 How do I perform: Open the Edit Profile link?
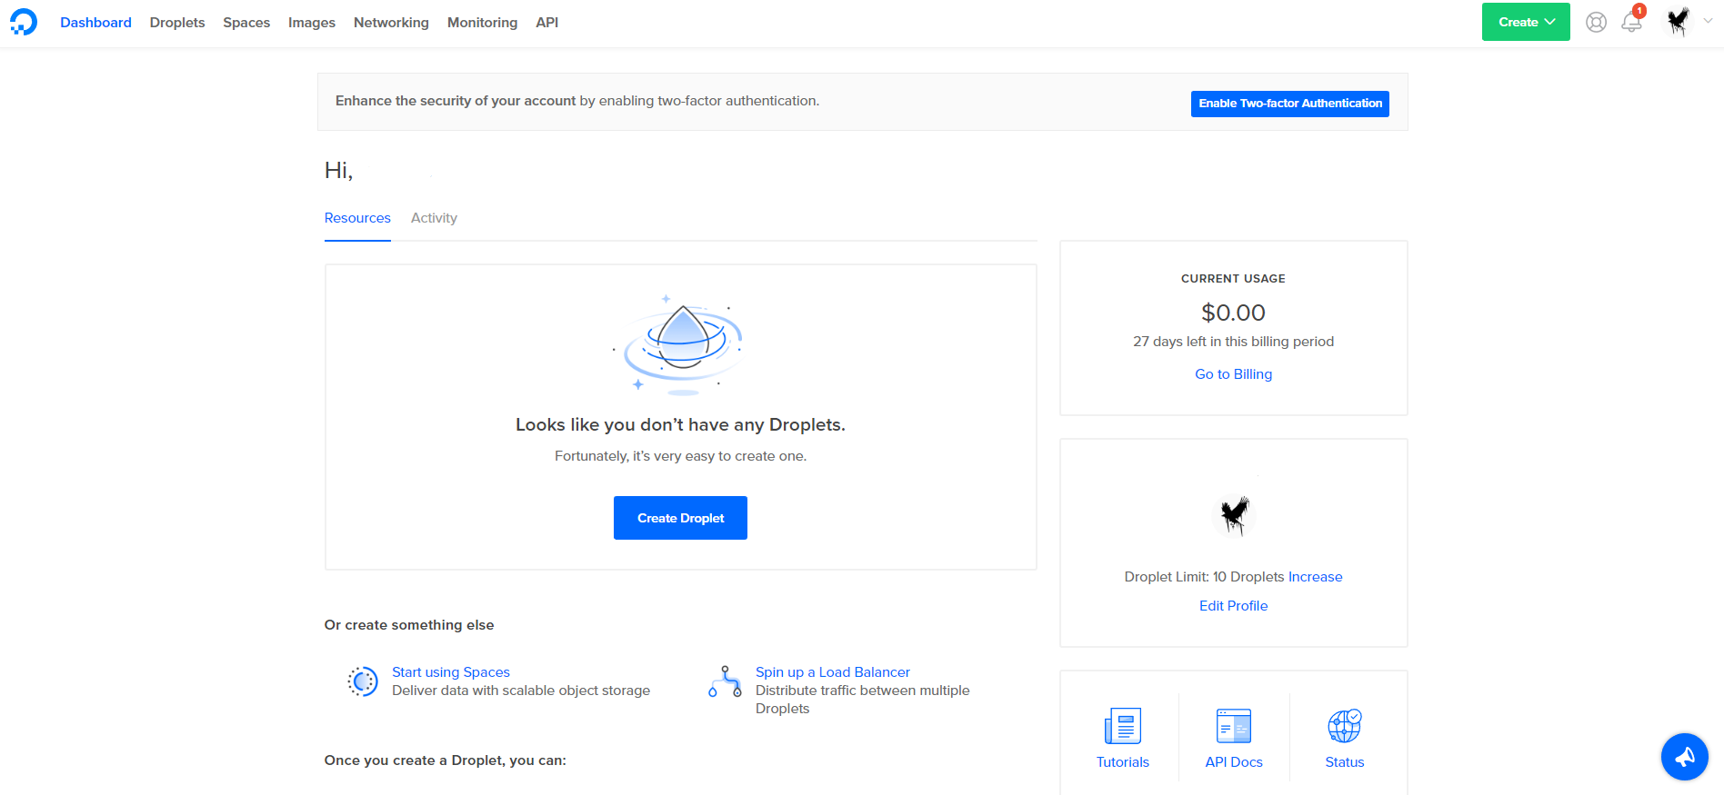[x=1233, y=606]
